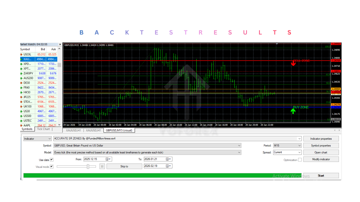Click the red down-arrow icon beside USOIL
360x202 pixels.
[21, 54]
